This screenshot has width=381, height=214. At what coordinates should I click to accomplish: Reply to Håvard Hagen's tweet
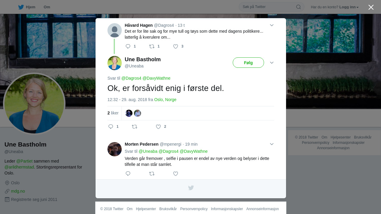[128, 46]
